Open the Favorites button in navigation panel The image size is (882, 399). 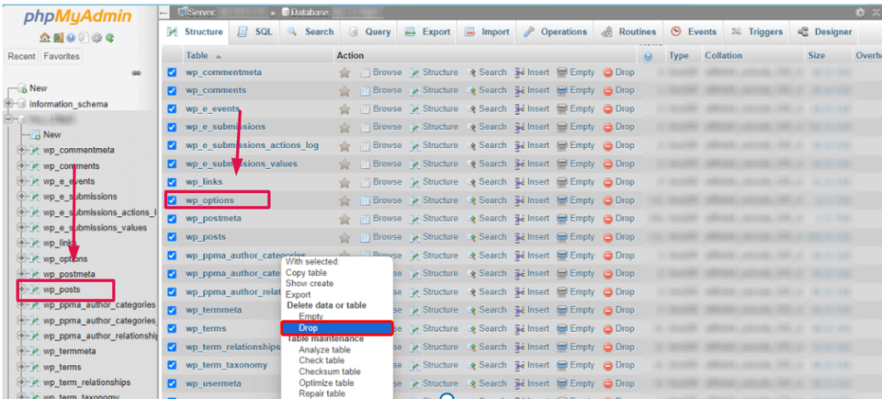coord(61,56)
